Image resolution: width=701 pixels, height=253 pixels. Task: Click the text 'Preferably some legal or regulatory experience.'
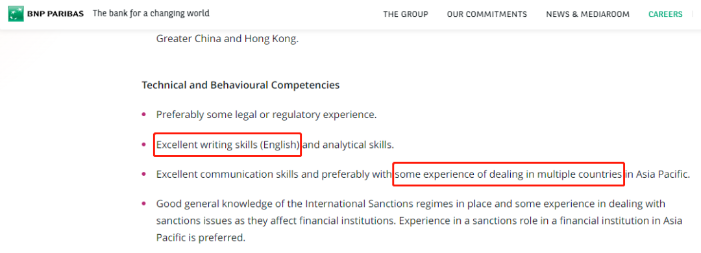267,115
